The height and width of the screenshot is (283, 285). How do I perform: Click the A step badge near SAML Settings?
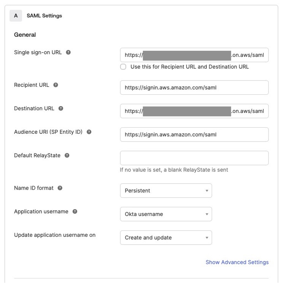[16, 16]
